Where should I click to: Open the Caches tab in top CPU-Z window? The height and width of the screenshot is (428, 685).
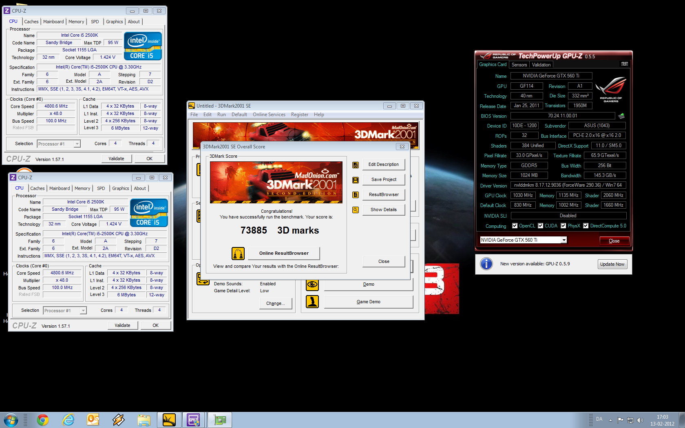coord(31,22)
